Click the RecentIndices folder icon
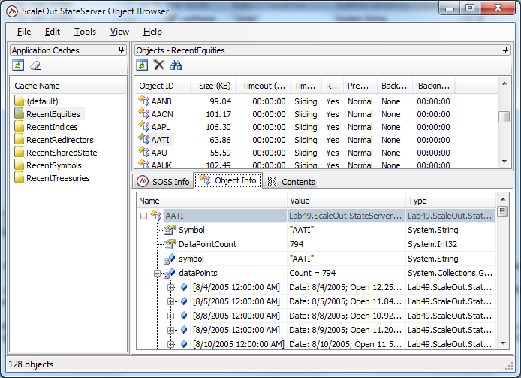 click(19, 126)
